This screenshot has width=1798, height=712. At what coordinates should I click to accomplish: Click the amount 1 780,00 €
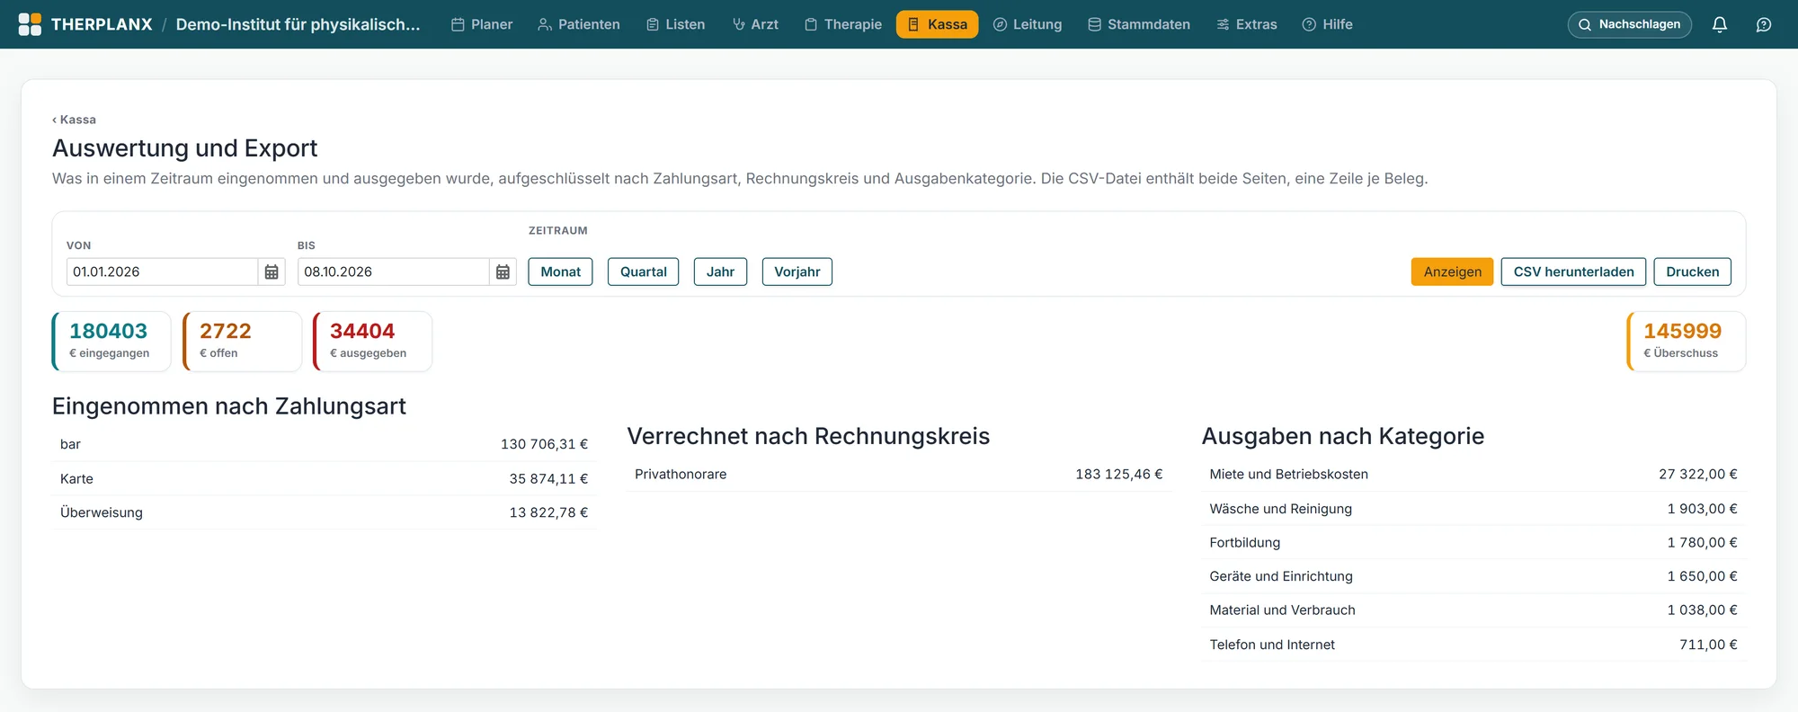click(x=1703, y=542)
